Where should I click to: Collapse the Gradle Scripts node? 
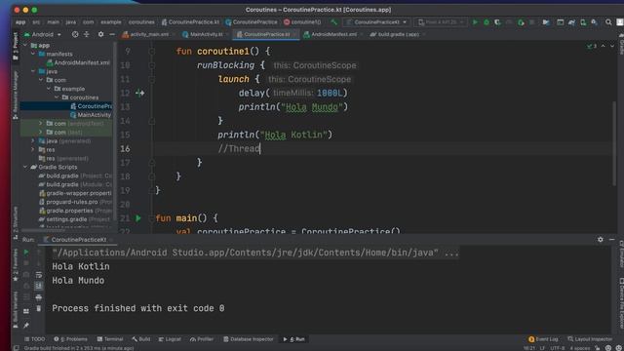pyautogui.click(x=26, y=167)
